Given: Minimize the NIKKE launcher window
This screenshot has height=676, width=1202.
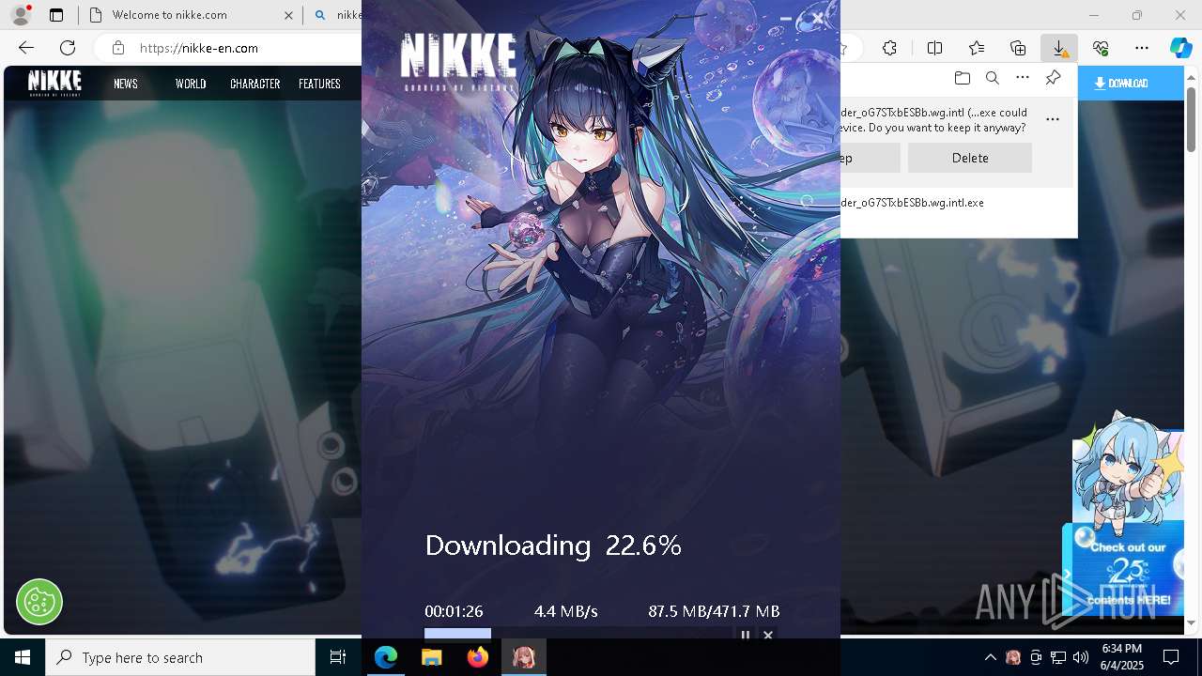Looking at the screenshot, I should (786, 18).
